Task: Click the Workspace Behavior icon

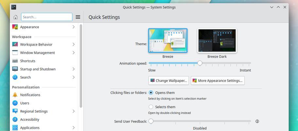Action: tap(15, 44)
